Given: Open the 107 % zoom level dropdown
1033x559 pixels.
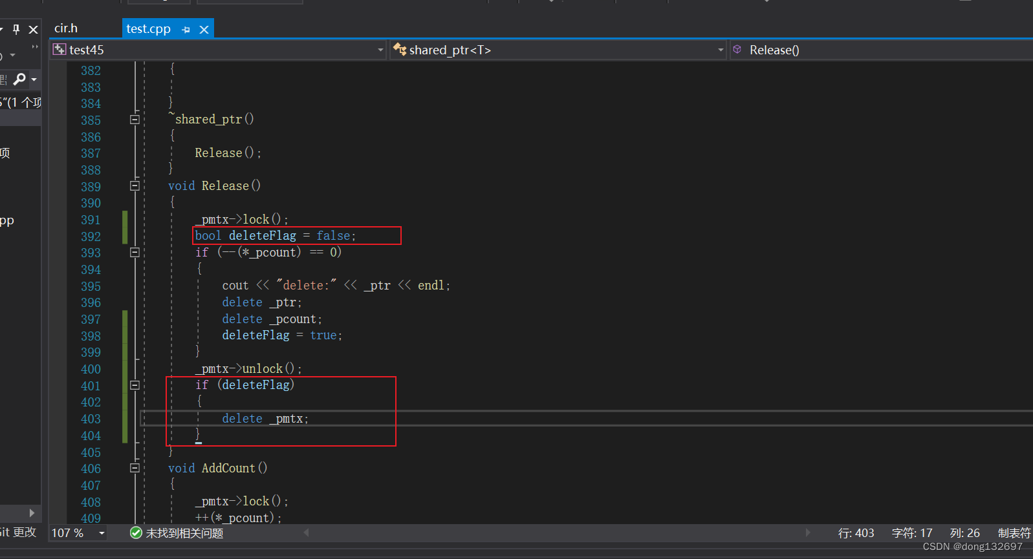Looking at the screenshot, I should point(102,533).
